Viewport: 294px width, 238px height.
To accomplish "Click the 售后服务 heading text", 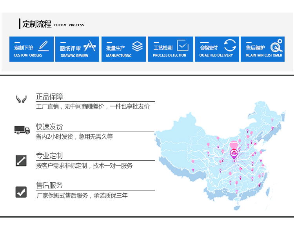I will (49, 185).
